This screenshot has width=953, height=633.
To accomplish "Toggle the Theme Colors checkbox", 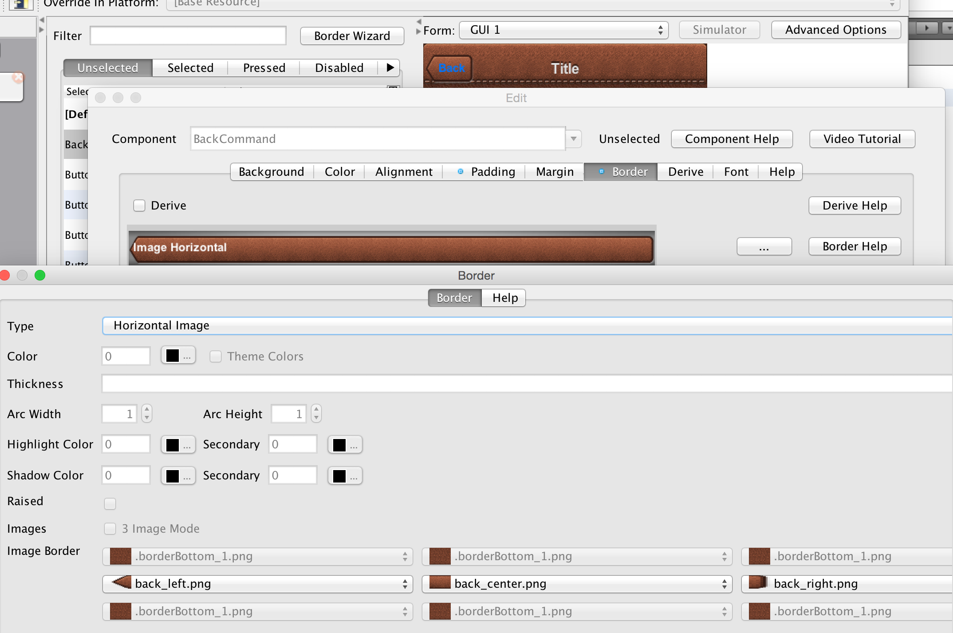I will 216,356.
